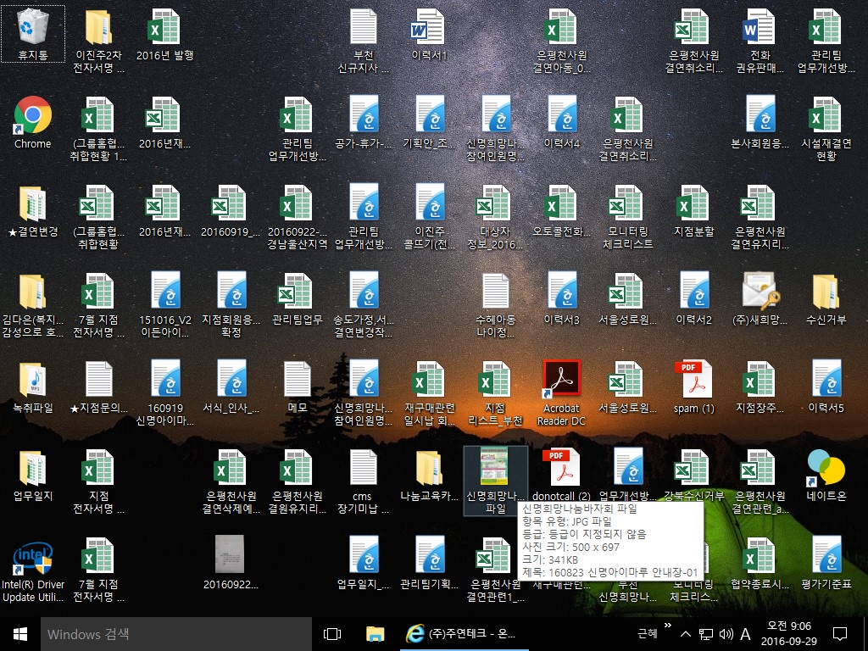Select the 이력서4 document icon
This screenshot has height=651, width=868.
(561, 122)
